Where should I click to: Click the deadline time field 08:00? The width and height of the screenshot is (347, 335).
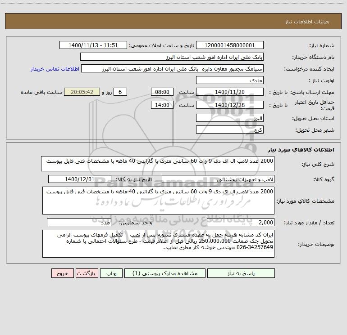tap(162, 92)
